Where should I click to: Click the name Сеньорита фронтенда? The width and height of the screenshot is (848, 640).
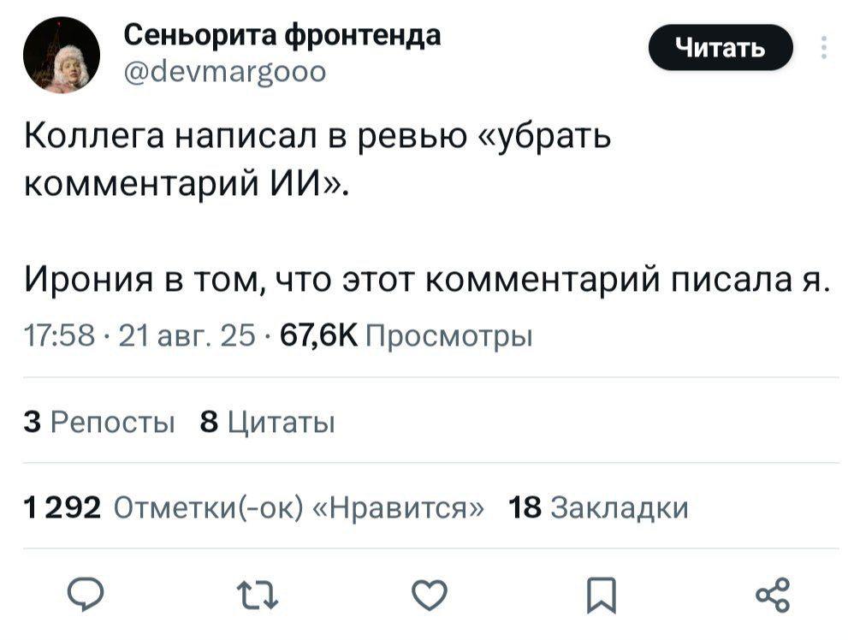click(282, 35)
